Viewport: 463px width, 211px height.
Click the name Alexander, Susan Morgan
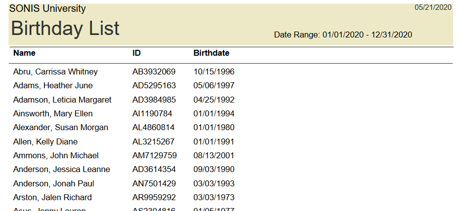pos(60,127)
